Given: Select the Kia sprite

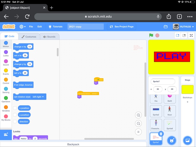Looking at the screenshot, I should point(156,99).
